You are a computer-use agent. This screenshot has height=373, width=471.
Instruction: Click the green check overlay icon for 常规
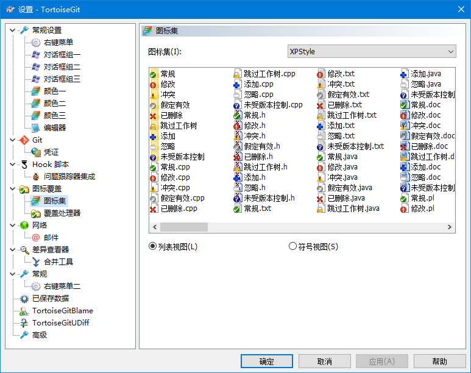pyautogui.click(x=154, y=74)
